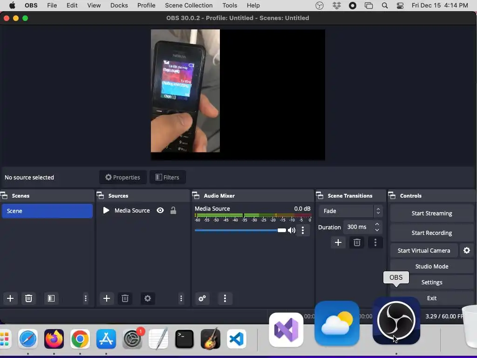Open Dropbox menu bar icon
The image size is (477, 358).
pos(337,6)
